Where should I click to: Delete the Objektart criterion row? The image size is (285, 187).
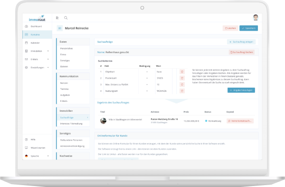(x=182, y=72)
